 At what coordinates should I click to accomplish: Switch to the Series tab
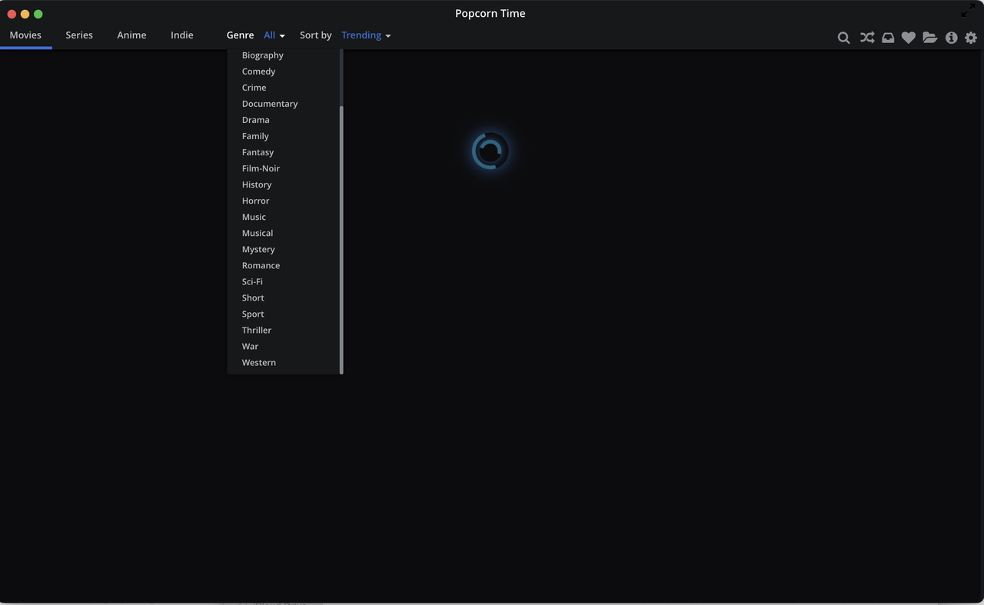[79, 35]
